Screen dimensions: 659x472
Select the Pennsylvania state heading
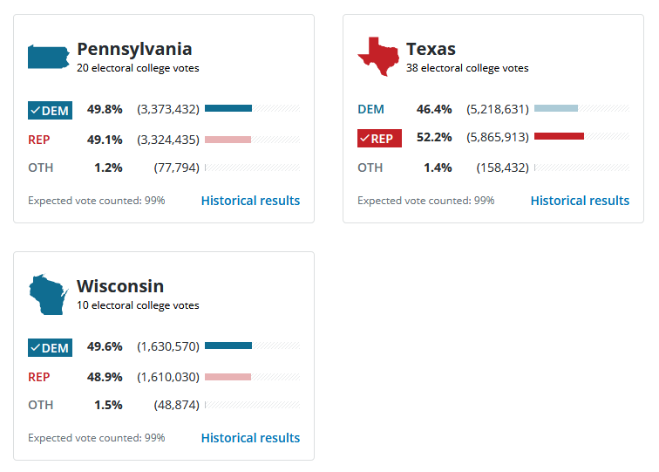[134, 49]
